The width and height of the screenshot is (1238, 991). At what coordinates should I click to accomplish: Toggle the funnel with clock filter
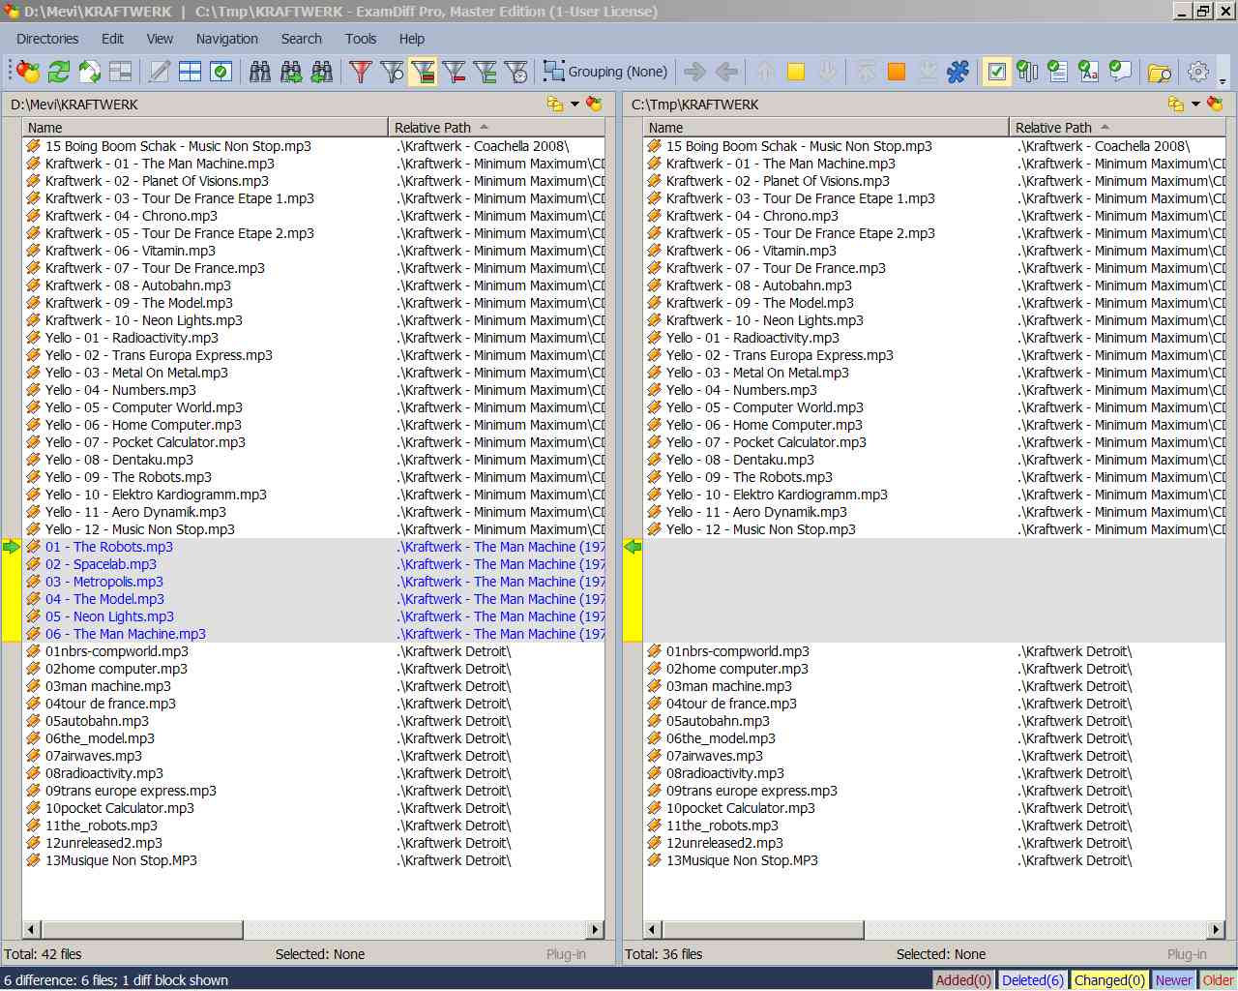tap(516, 72)
